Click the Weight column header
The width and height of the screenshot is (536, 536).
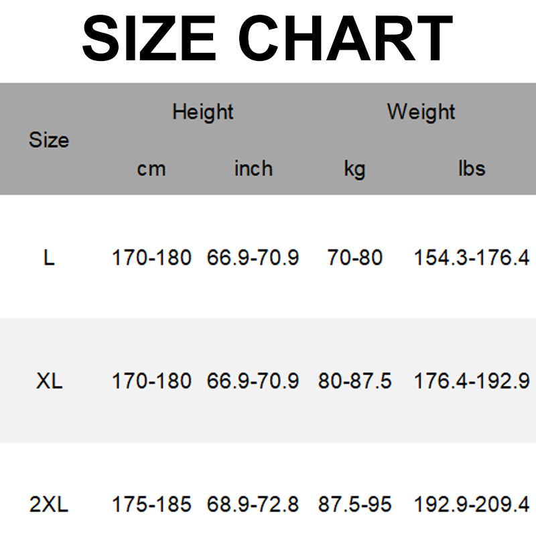[421, 111]
